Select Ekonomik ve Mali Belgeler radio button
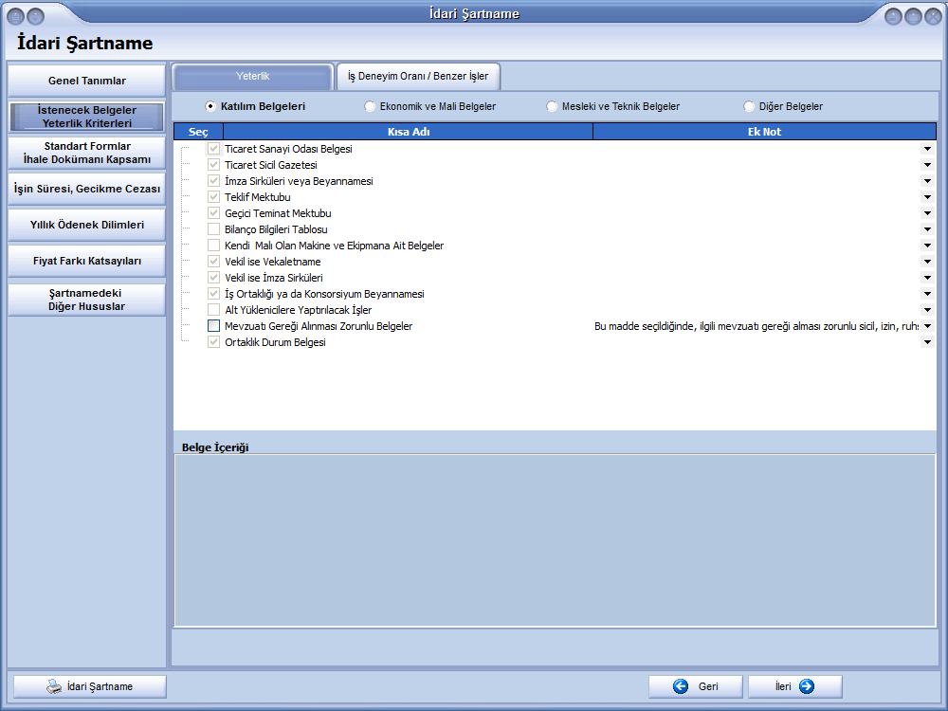Screen dimensions: 948x711 click(371, 107)
